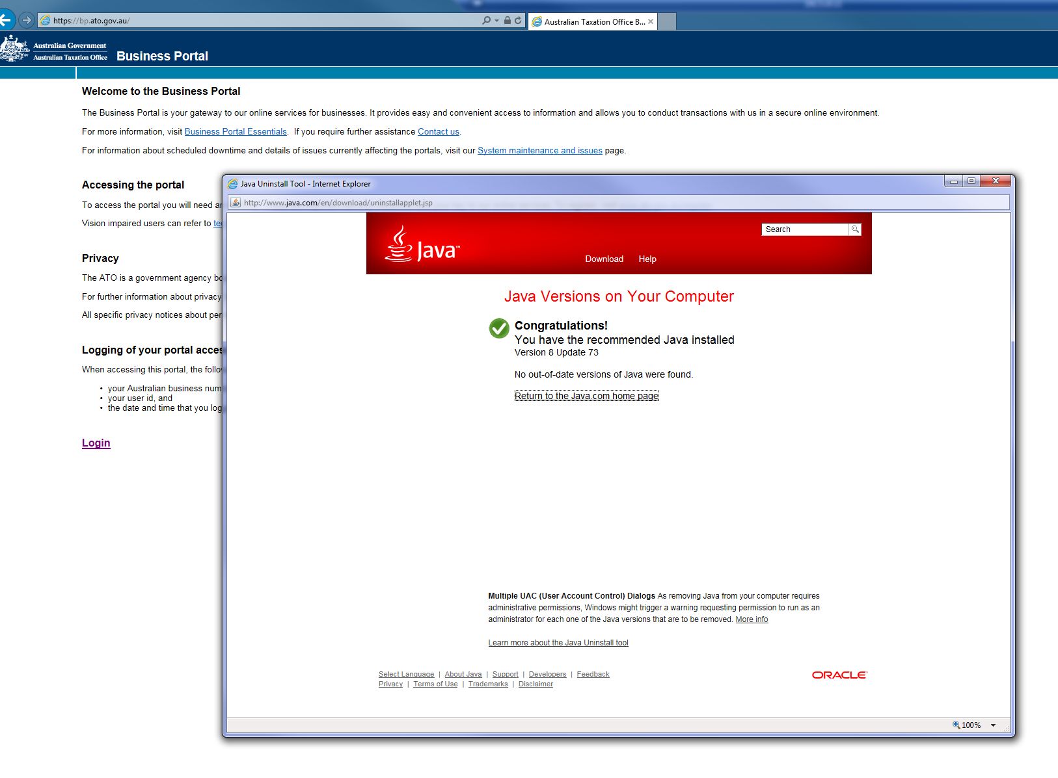Image resolution: width=1058 pixels, height=778 pixels.
Task: Close the Australian Taxation Office tab
Action: click(x=651, y=21)
